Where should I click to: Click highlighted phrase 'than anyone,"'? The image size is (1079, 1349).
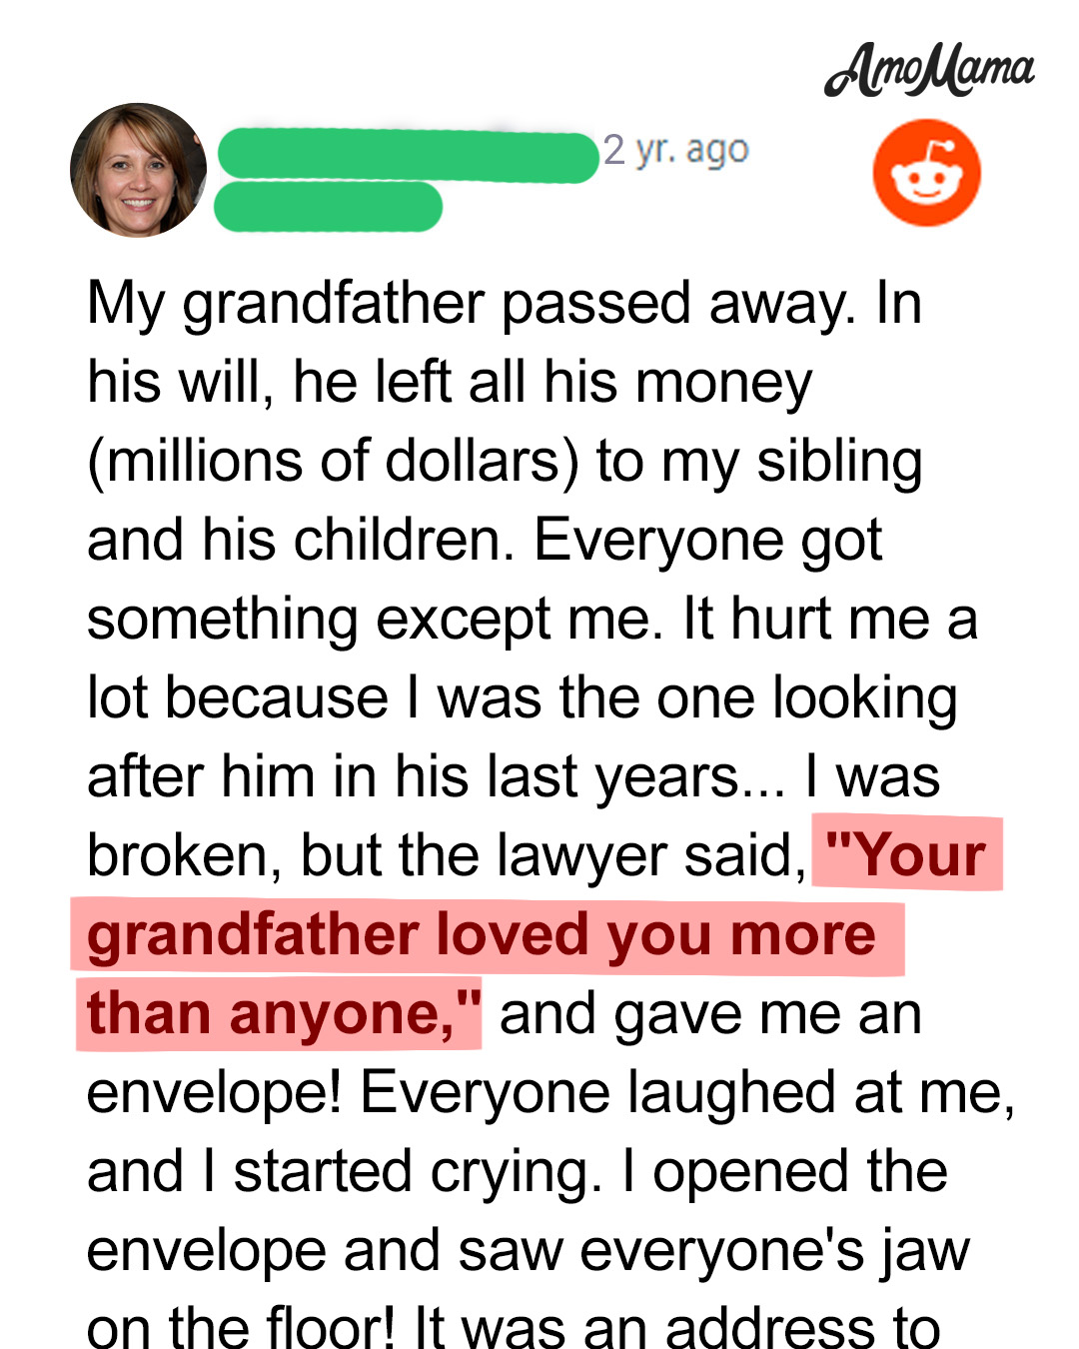(279, 1014)
